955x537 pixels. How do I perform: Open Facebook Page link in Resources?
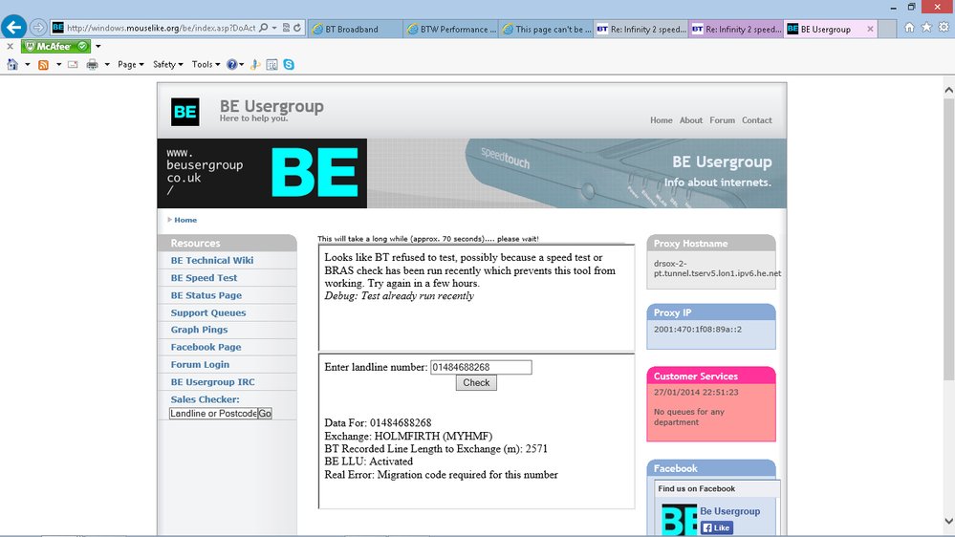pos(206,347)
